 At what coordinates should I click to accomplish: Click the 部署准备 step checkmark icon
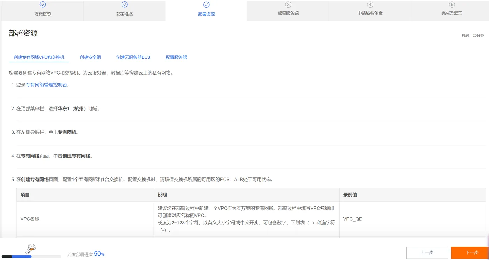point(125,5)
